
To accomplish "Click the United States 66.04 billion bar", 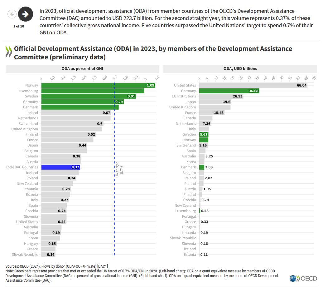I will click(x=253, y=85).
